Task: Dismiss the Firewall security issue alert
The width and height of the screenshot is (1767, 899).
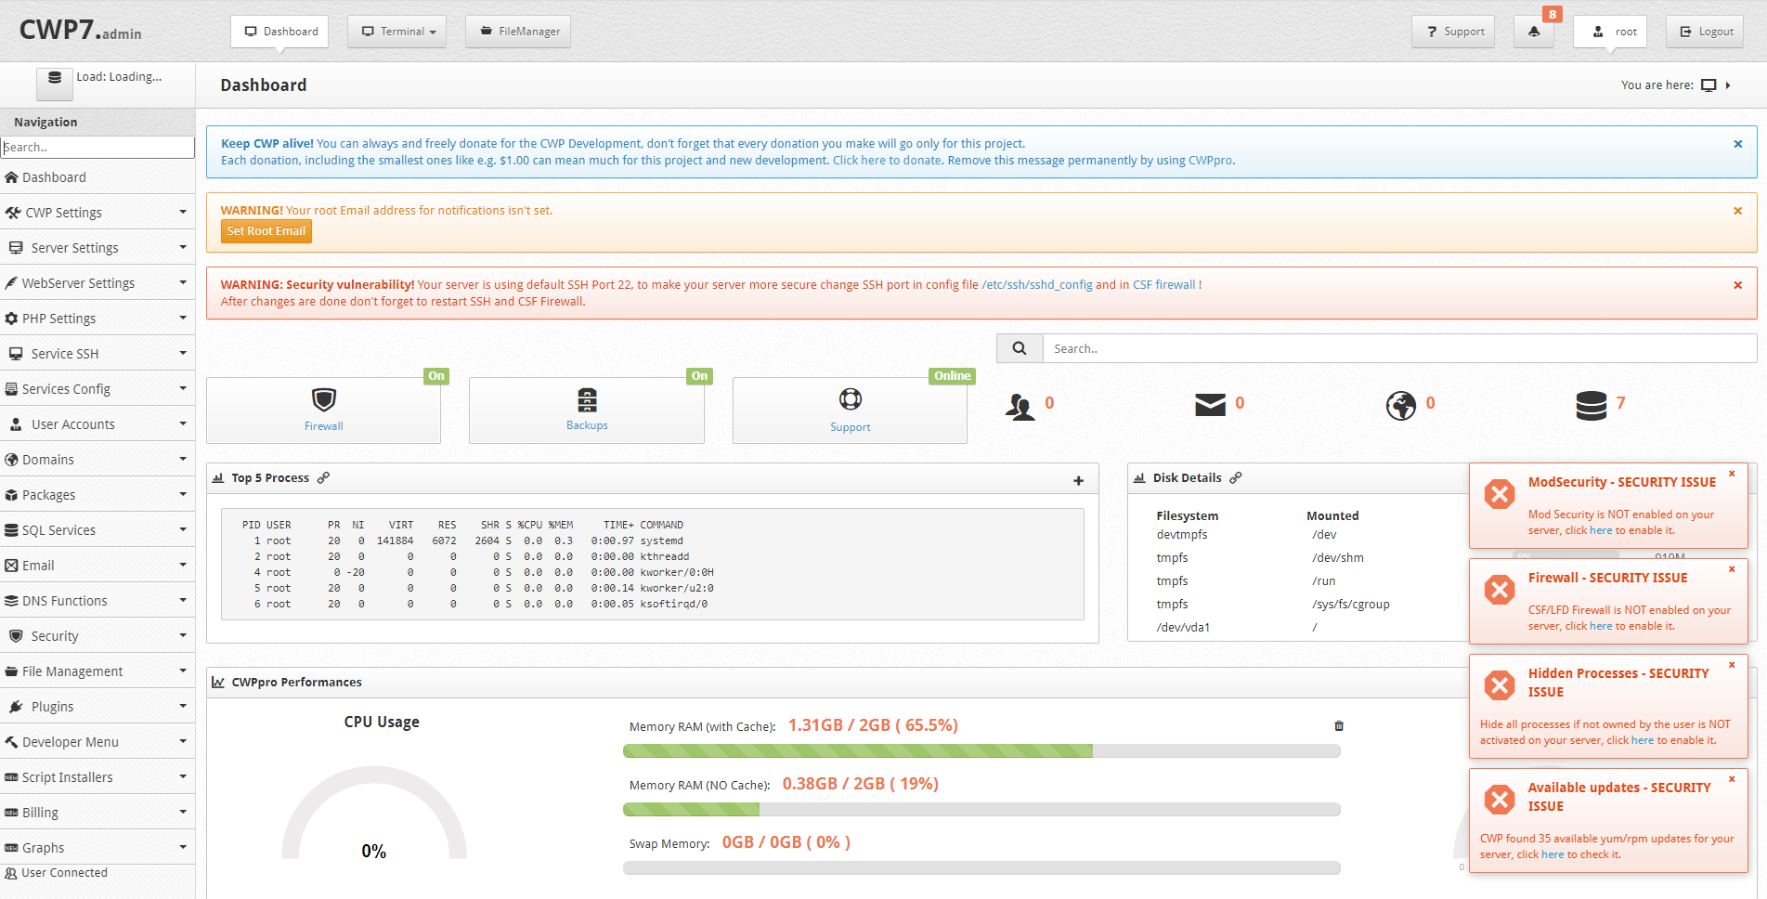Action: coord(1732,569)
